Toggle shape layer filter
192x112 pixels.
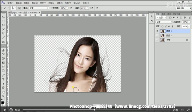pyautogui.click(x=181, y=18)
